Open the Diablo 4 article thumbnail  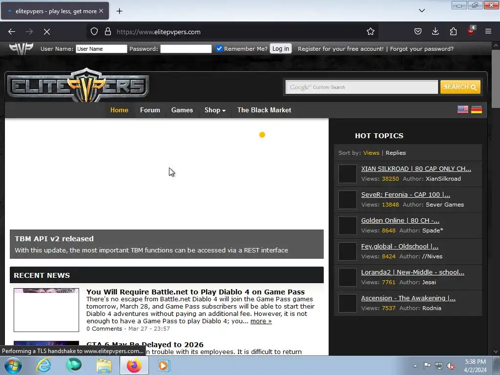pos(46,310)
